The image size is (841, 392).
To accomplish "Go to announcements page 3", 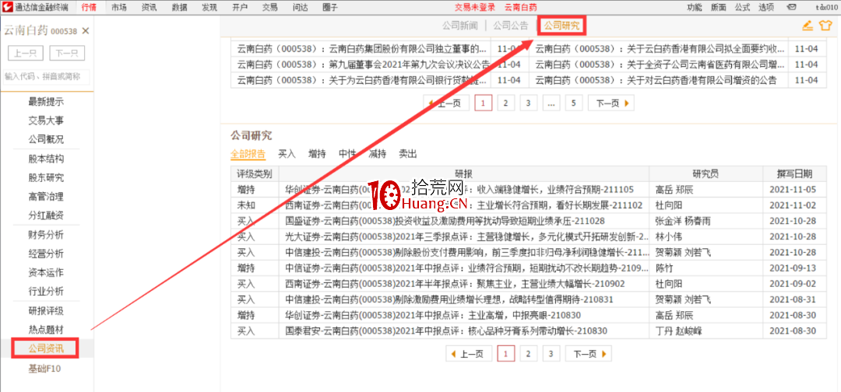I will click(528, 103).
